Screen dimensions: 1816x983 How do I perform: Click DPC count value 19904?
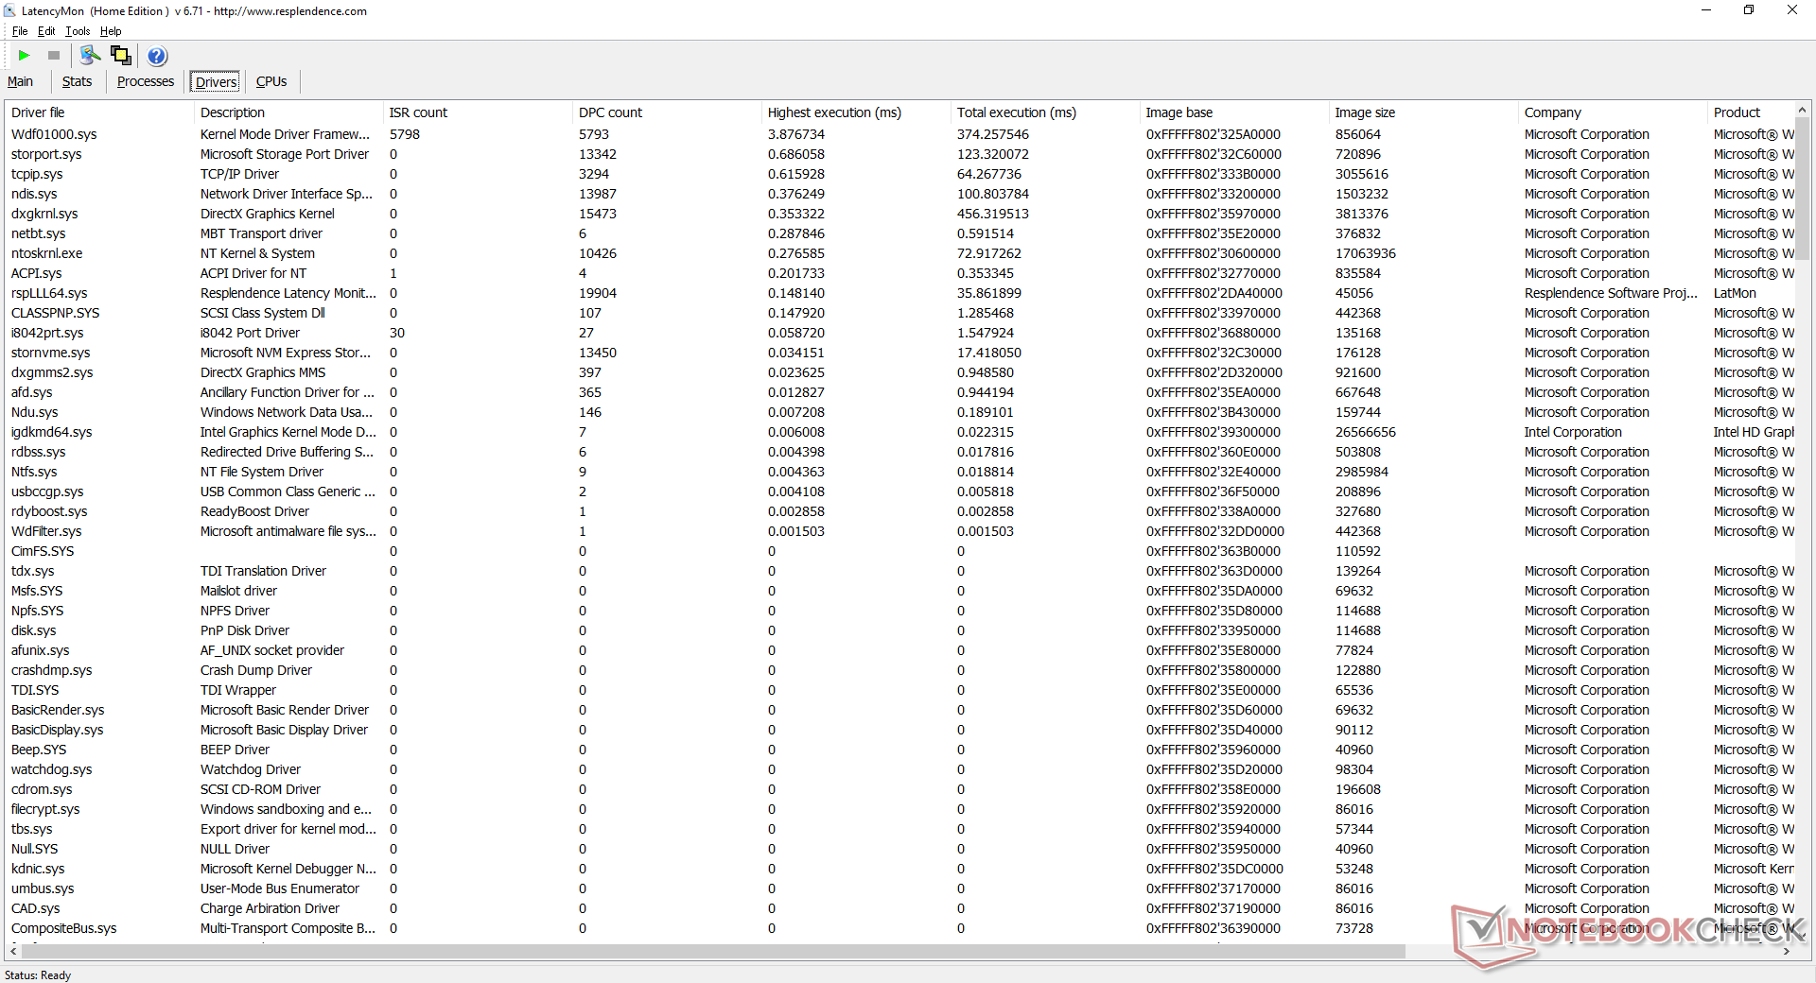pos(597,293)
